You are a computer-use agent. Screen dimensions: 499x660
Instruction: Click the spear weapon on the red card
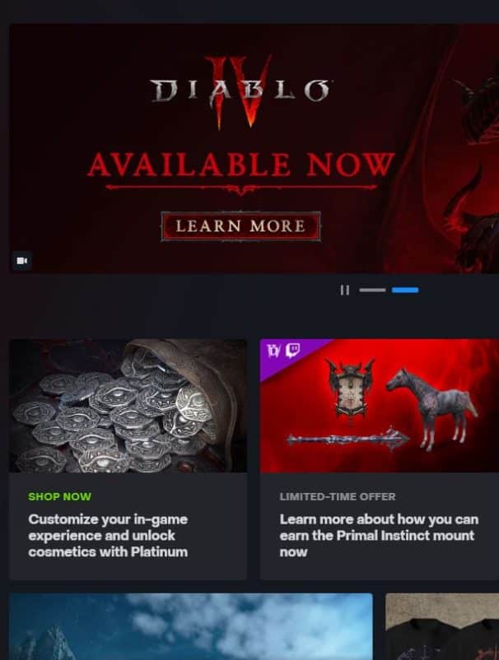[347, 439]
